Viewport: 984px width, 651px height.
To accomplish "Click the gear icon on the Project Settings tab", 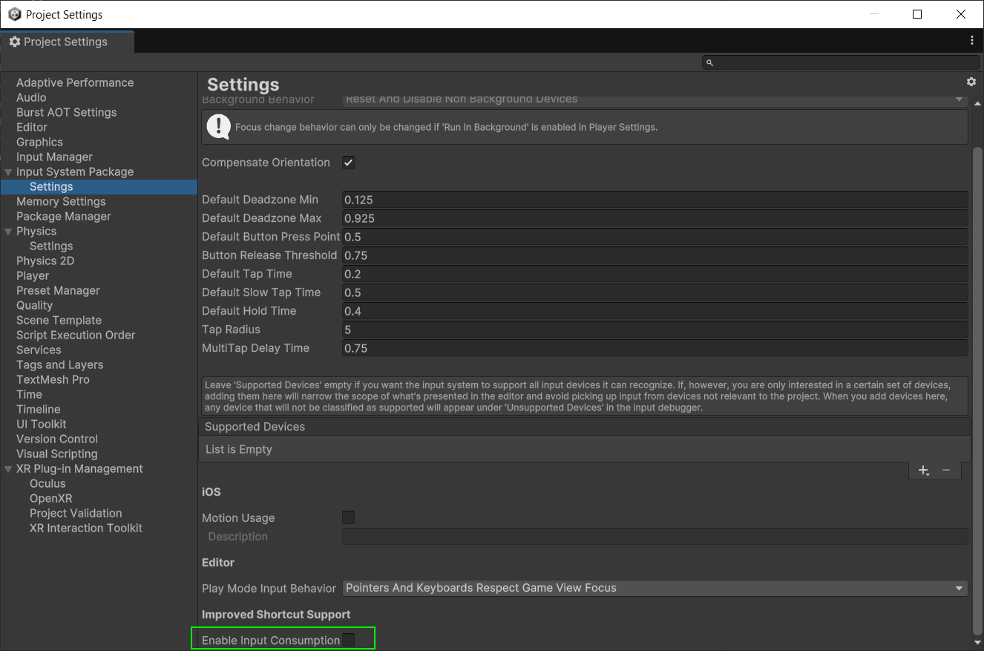I will coord(15,42).
